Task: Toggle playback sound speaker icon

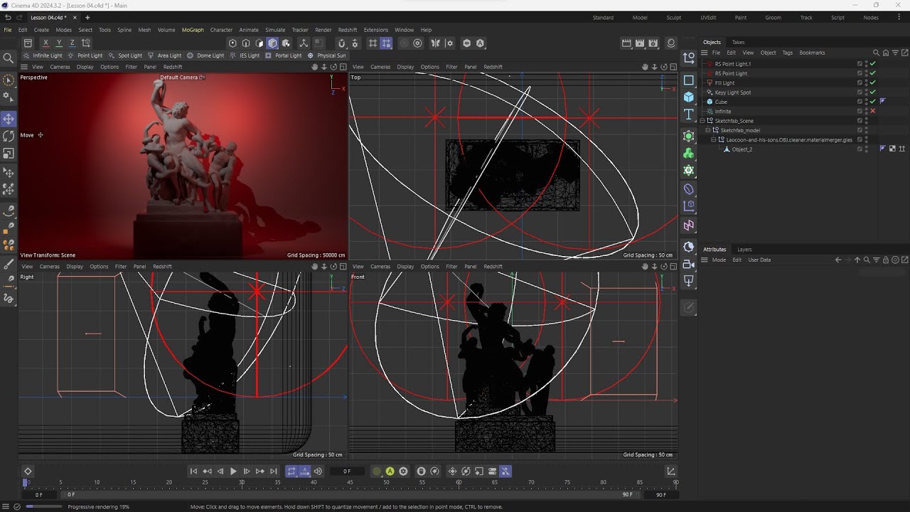Action: click(318, 471)
